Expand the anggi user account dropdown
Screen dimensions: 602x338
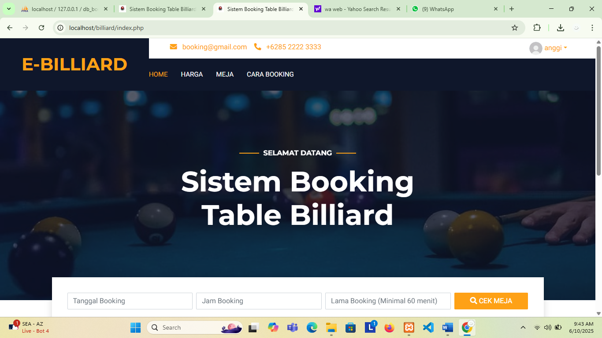pyautogui.click(x=549, y=48)
